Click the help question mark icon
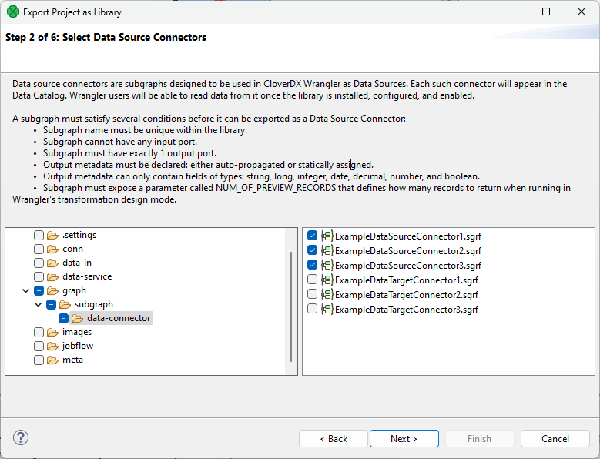Screen dimensions: 600x459 21,438
